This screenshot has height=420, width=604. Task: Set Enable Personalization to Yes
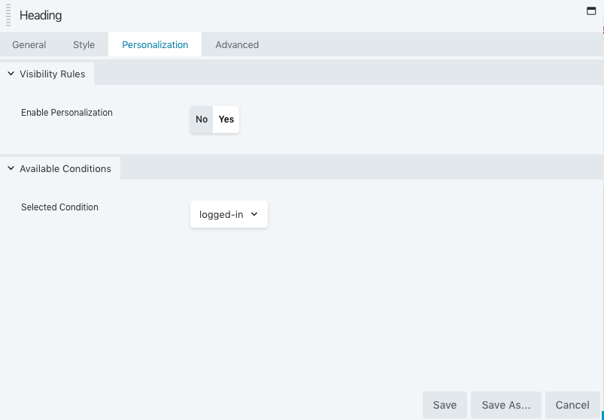[x=226, y=119]
